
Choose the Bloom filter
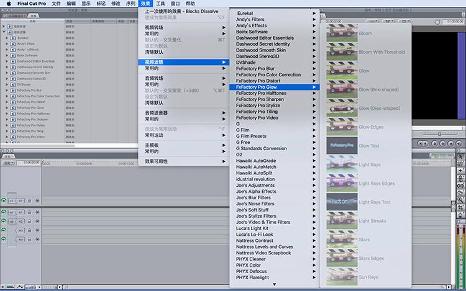pos(365,34)
